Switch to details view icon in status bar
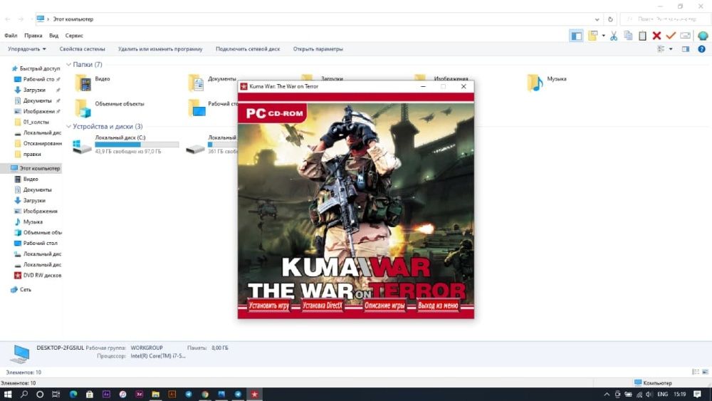 pyautogui.click(x=695, y=372)
